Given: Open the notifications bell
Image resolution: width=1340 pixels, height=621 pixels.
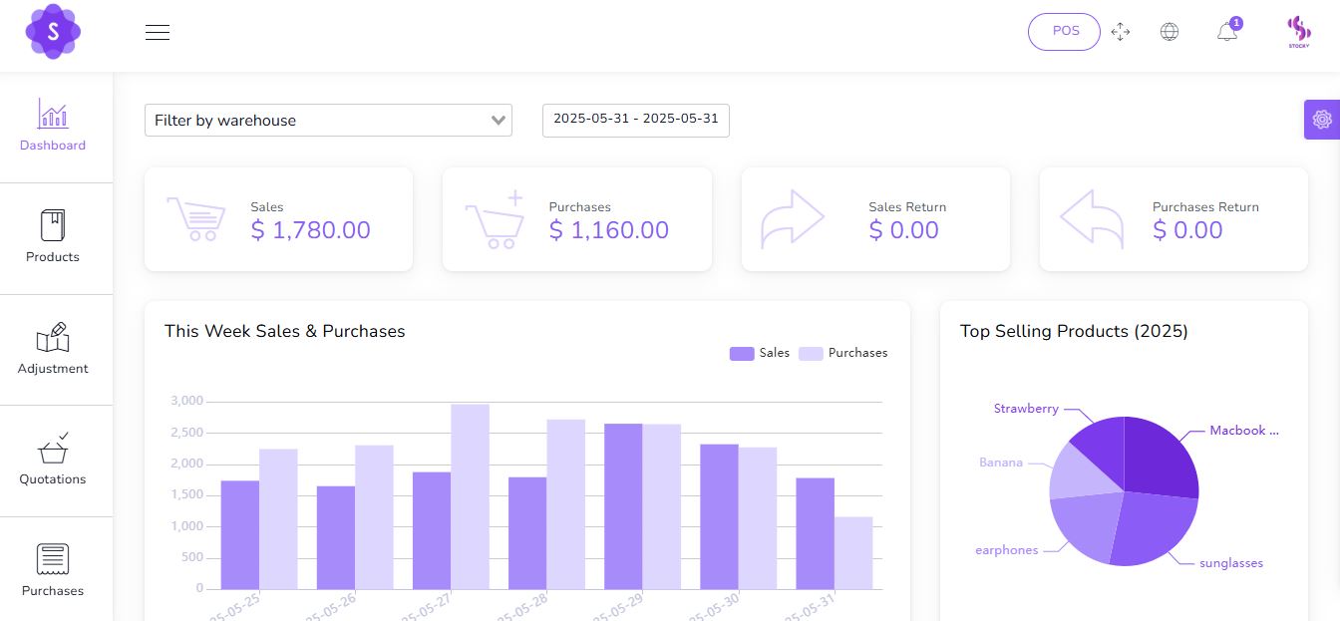Looking at the screenshot, I should pyautogui.click(x=1226, y=31).
